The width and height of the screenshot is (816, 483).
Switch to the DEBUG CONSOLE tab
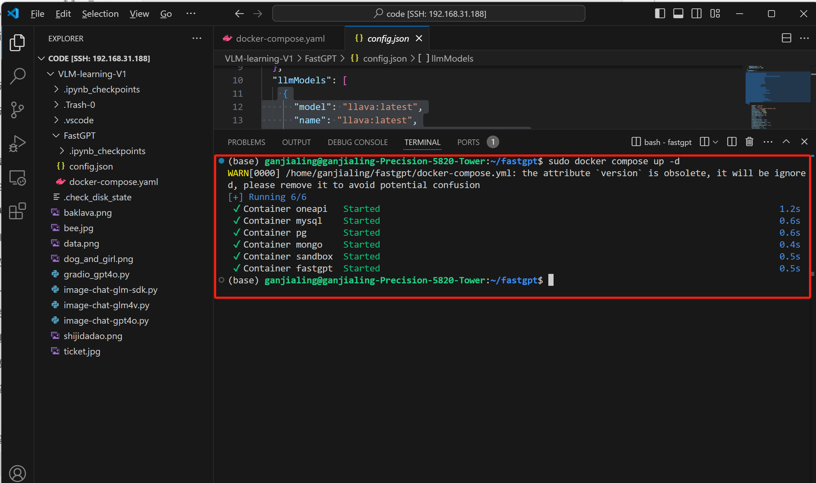[358, 142]
